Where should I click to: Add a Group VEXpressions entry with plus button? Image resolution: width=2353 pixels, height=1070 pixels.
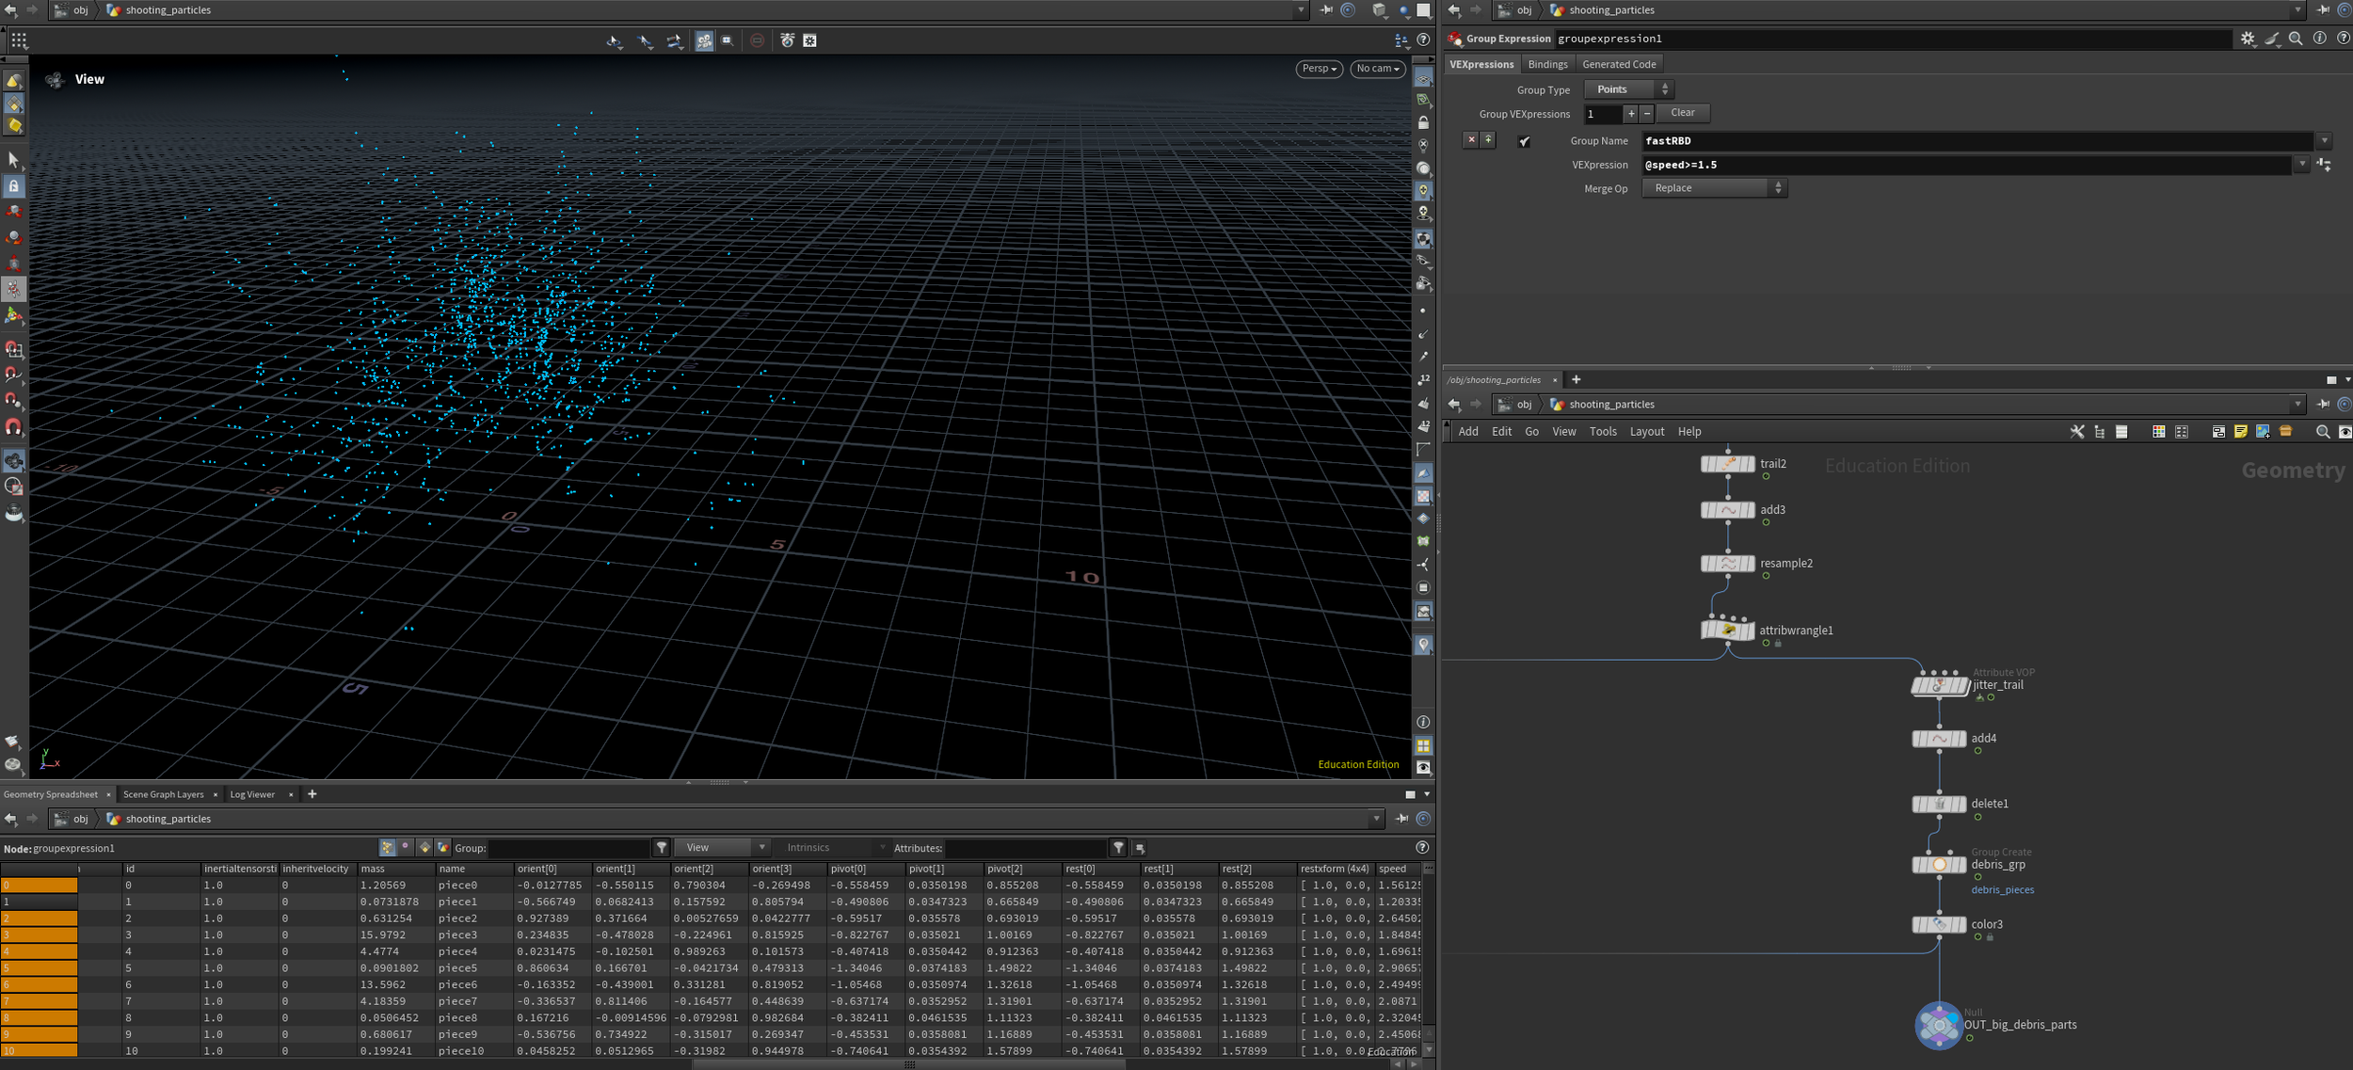point(1631,114)
